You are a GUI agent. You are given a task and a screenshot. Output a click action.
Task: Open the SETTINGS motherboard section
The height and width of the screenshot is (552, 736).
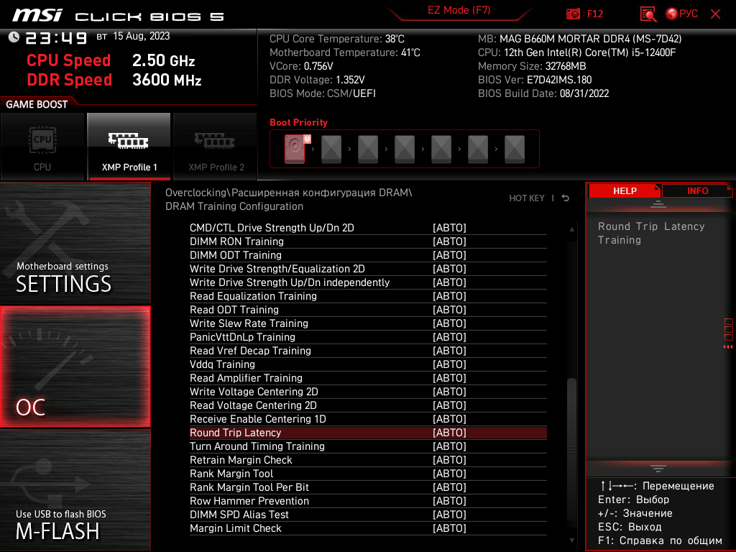pos(75,243)
